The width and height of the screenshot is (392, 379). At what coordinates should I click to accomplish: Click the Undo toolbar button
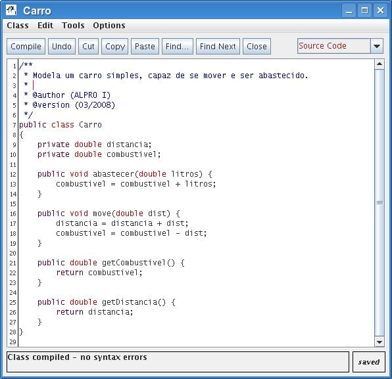62,47
